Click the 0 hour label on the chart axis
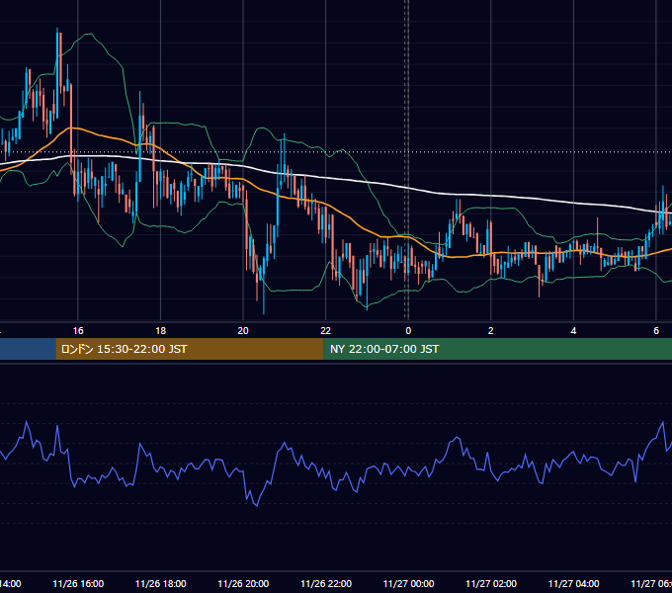Screen dimensions: 672x593 click(x=408, y=331)
